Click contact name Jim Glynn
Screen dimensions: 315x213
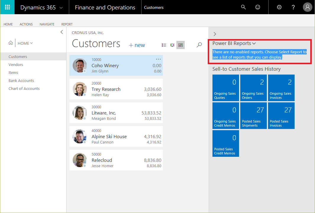(x=100, y=71)
